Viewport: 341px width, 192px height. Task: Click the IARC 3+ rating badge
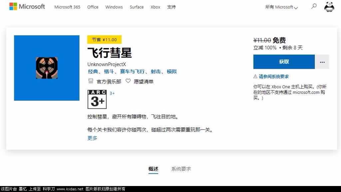point(97,99)
